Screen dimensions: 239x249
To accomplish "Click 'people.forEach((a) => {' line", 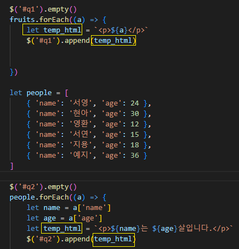I will coord(58,197).
